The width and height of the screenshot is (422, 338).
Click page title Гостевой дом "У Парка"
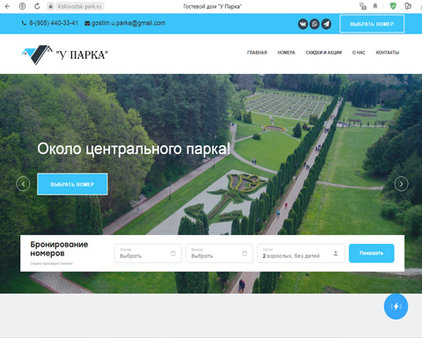click(213, 6)
